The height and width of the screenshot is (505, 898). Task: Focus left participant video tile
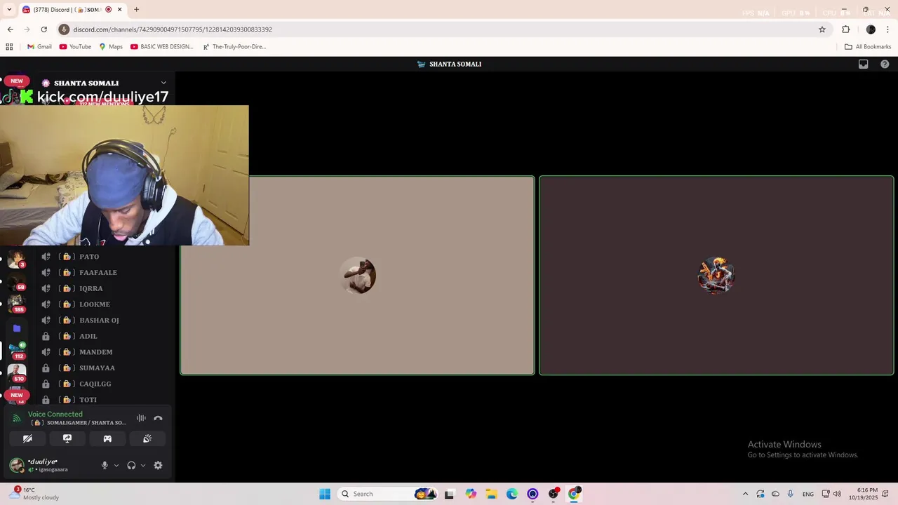[x=357, y=275]
